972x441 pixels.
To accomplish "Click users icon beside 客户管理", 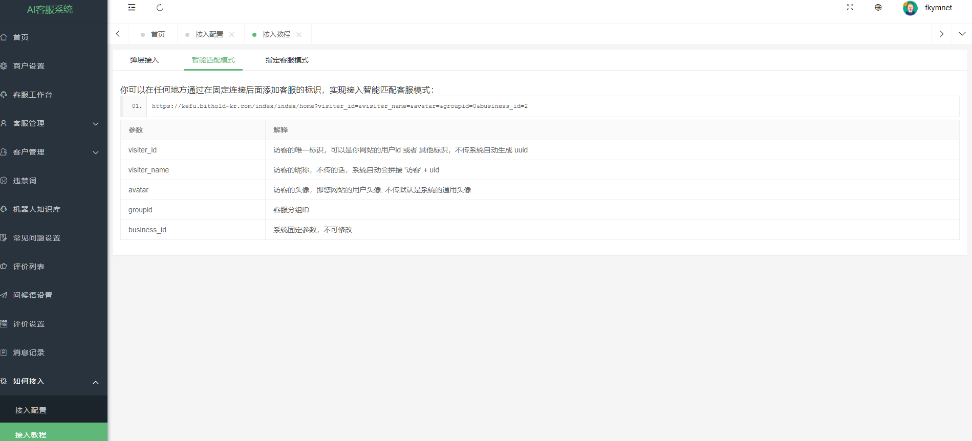I will click(4, 152).
